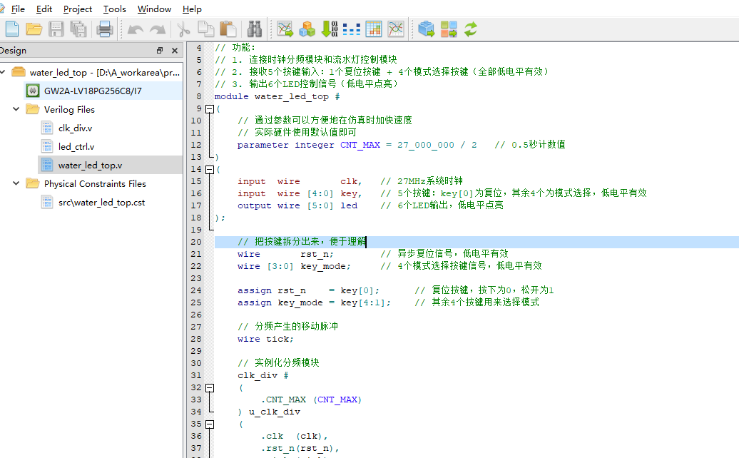Screen dimensions: 739x458
Task: Click the Verilog Files folder label
Action: coord(69,109)
